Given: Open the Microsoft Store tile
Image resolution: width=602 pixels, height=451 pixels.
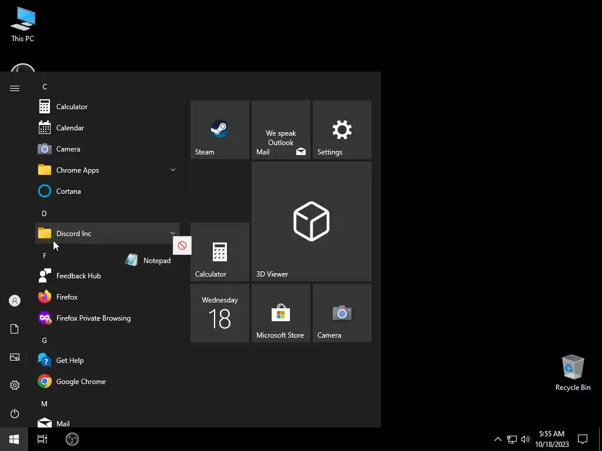Looking at the screenshot, I should [x=280, y=312].
